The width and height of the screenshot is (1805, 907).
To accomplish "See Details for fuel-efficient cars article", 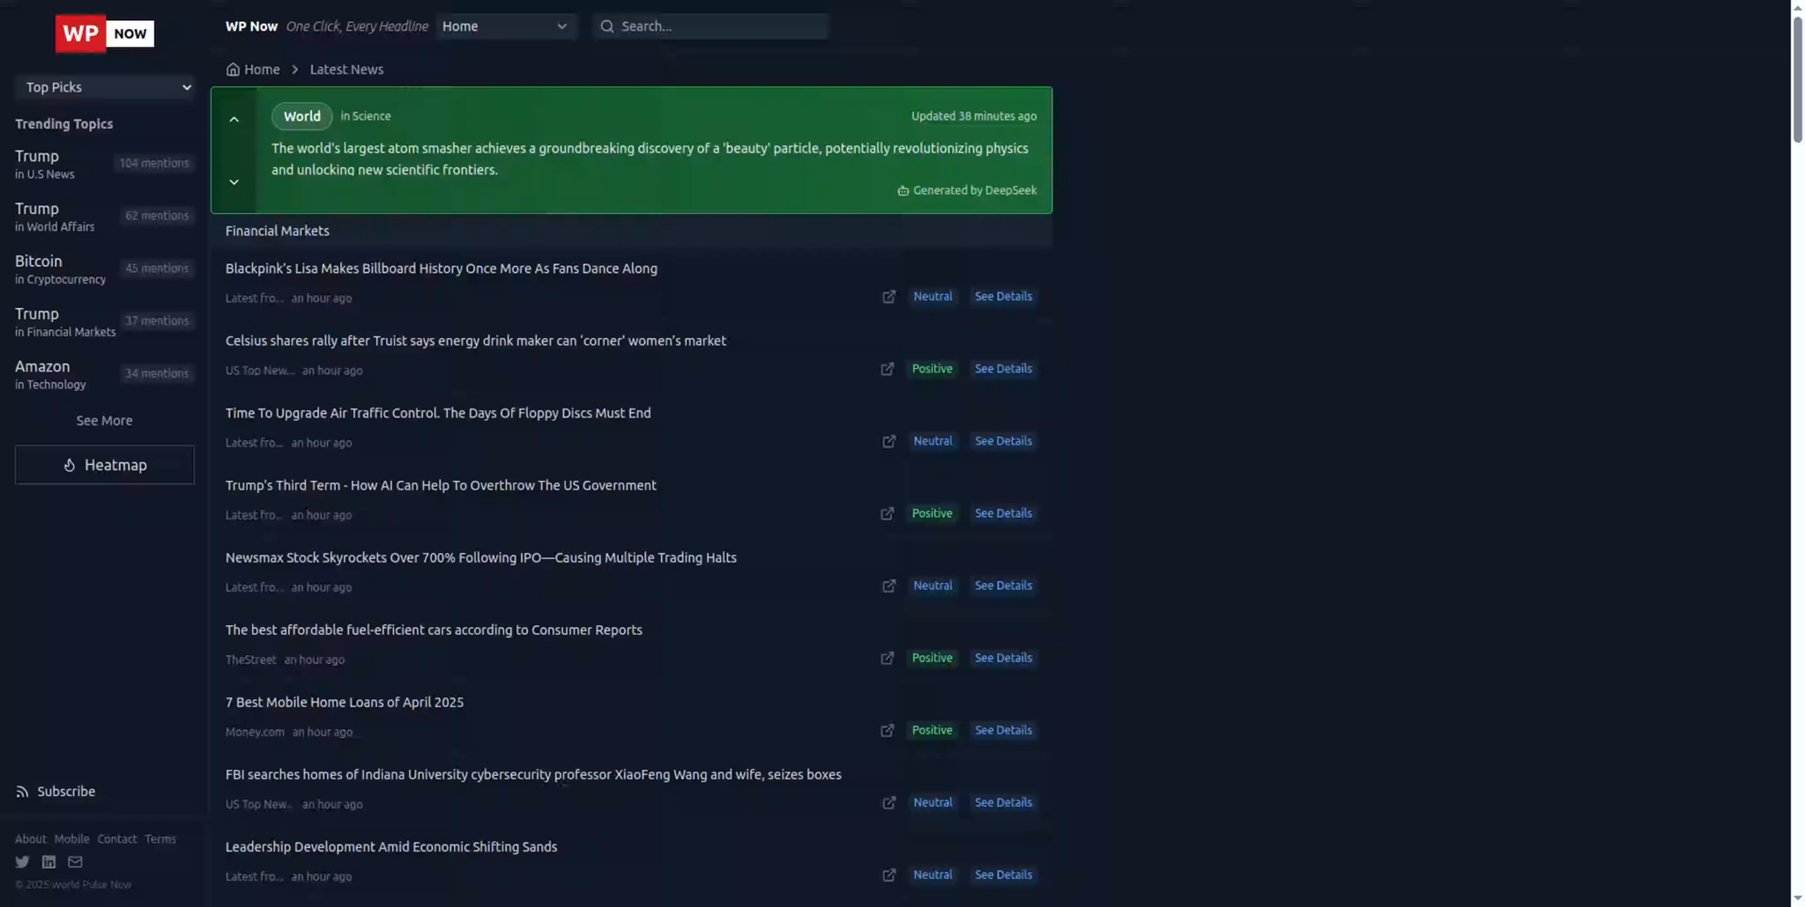I will [x=1003, y=658].
